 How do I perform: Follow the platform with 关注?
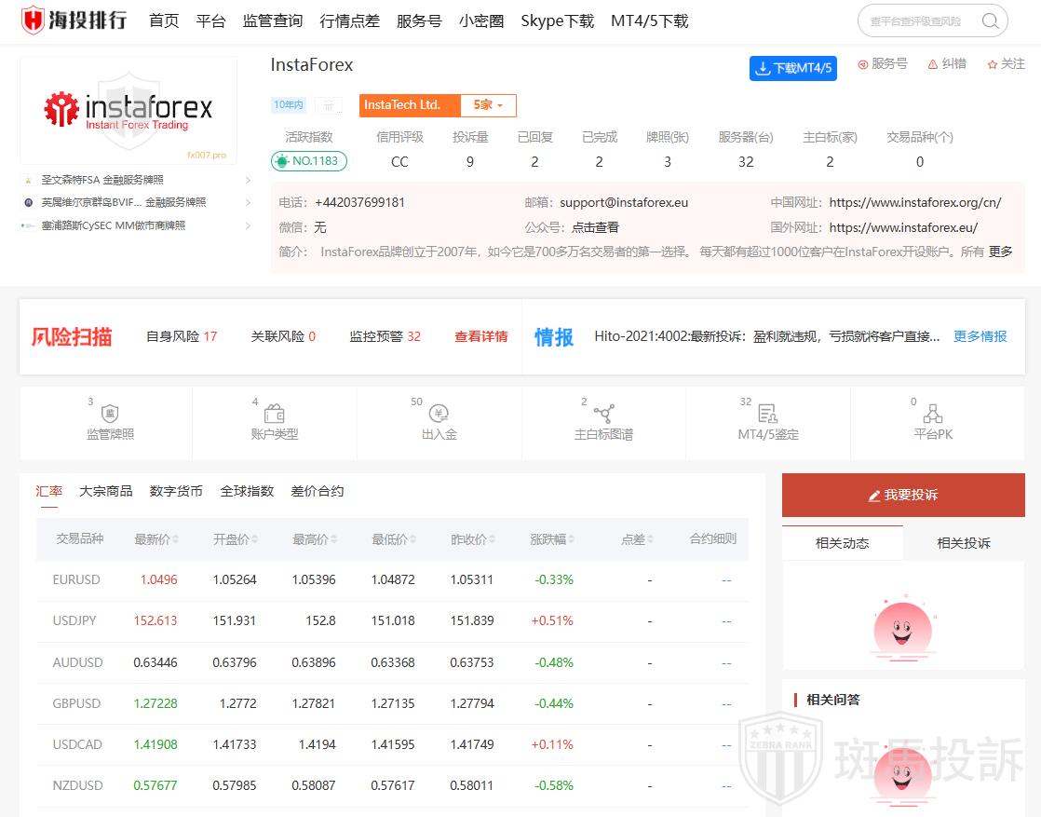click(1006, 64)
